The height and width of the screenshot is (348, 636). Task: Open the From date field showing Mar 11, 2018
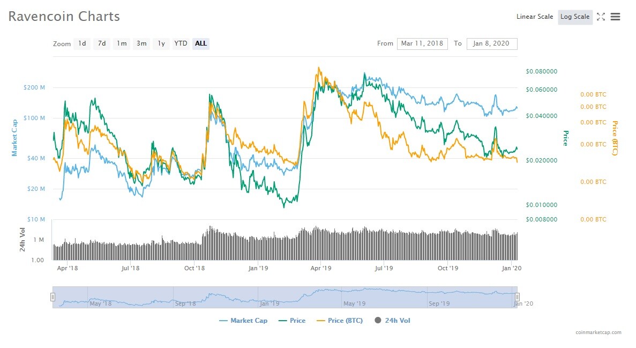coord(423,43)
